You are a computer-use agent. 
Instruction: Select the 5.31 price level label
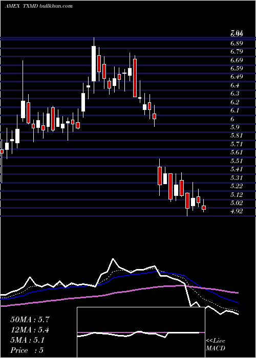tap(237, 177)
